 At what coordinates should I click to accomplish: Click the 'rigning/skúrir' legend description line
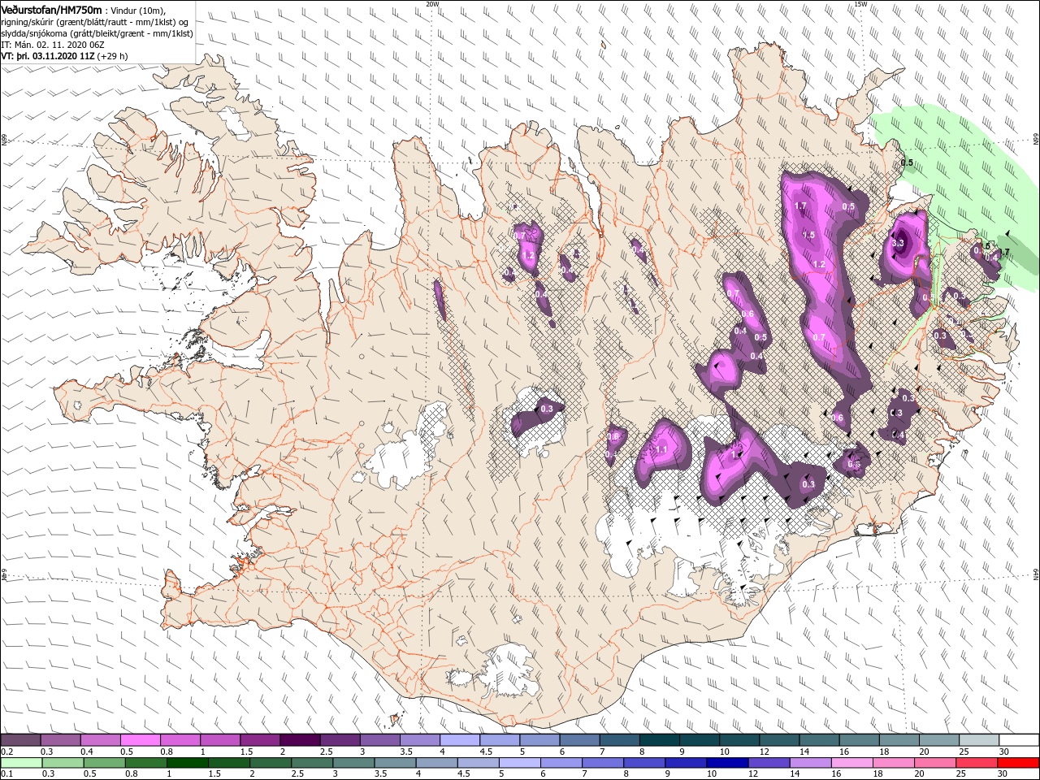(95, 22)
